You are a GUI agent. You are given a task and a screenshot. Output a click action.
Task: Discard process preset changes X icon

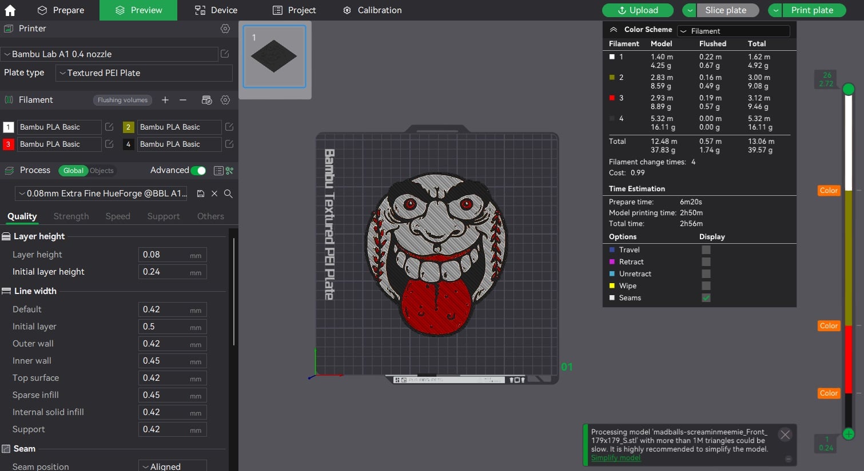(214, 194)
